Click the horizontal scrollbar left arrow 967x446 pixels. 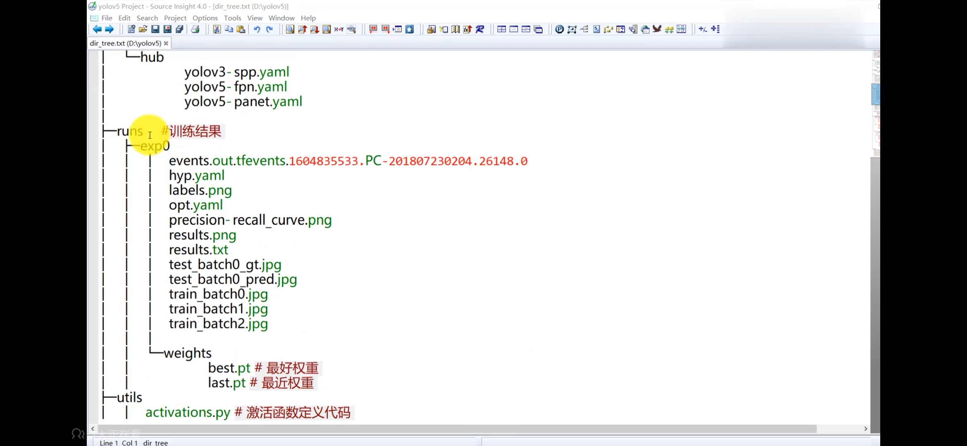[x=93, y=429]
